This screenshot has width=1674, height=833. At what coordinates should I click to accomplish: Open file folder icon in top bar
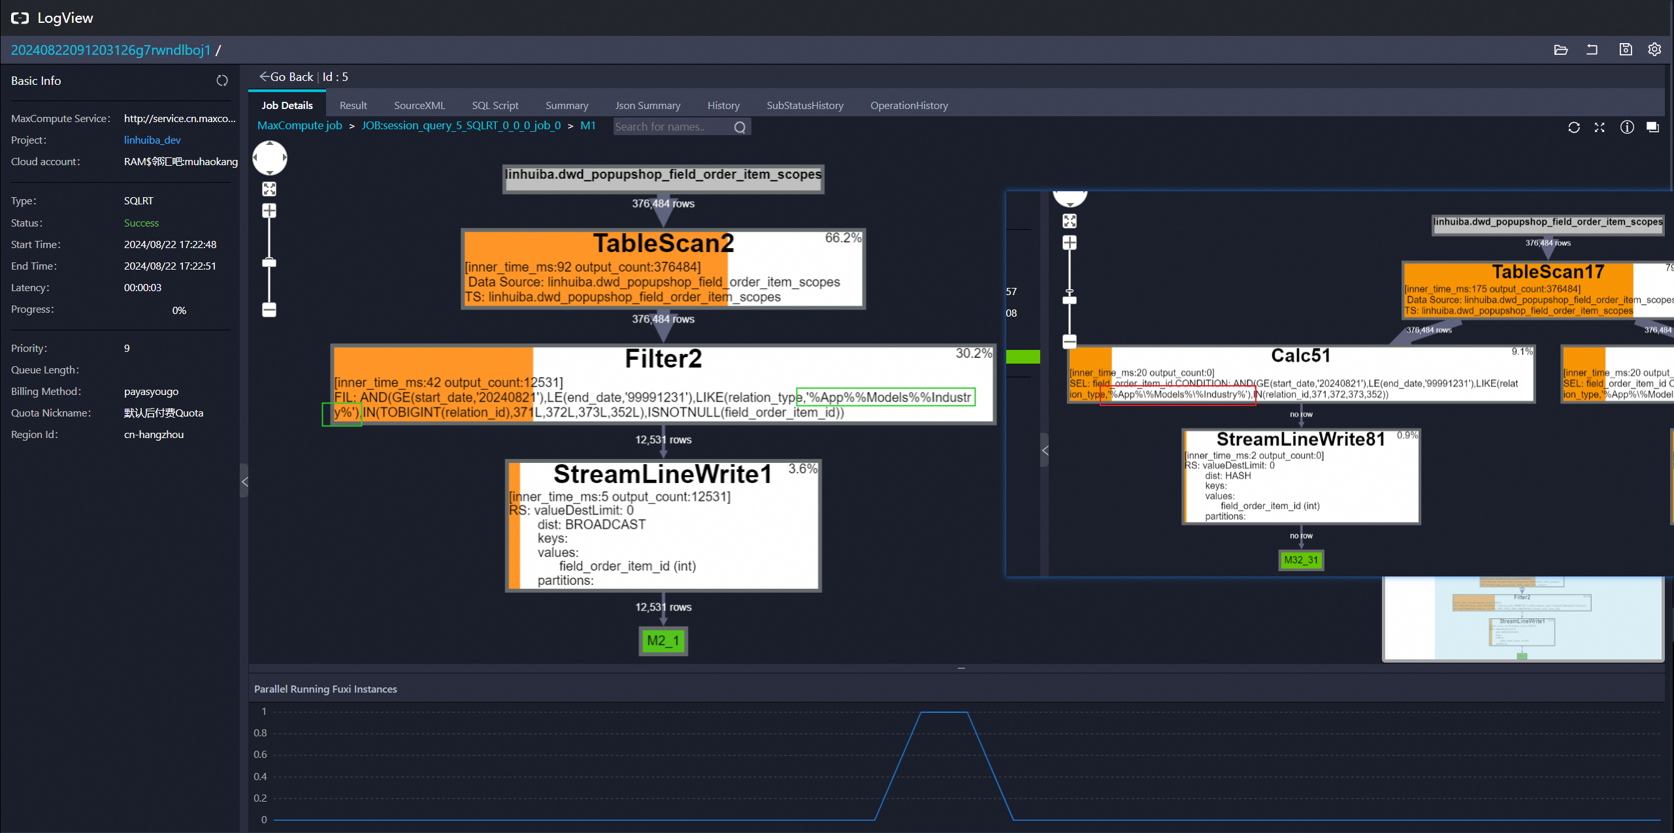[1561, 50]
